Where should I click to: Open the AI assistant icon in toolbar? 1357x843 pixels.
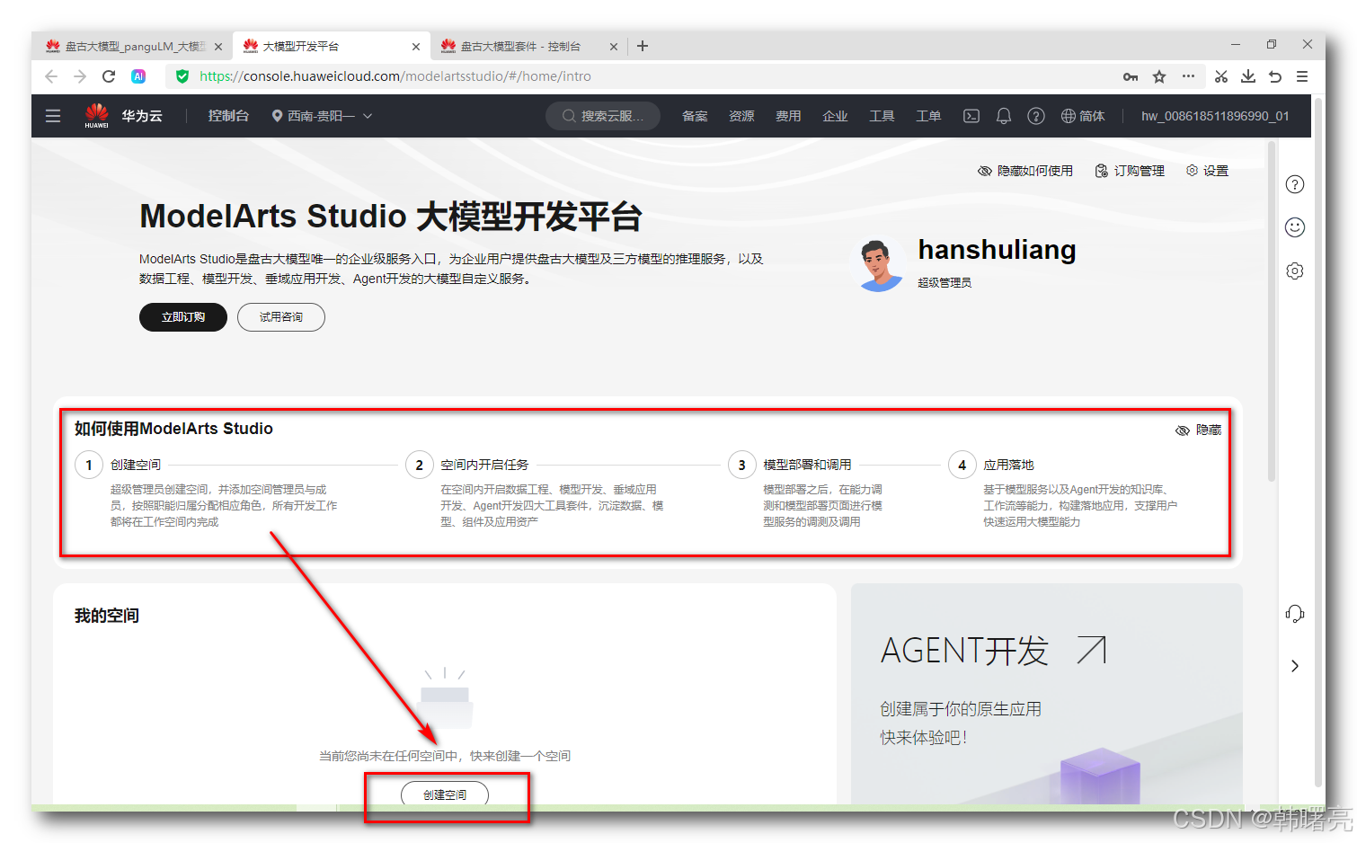[x=138, y=76]
